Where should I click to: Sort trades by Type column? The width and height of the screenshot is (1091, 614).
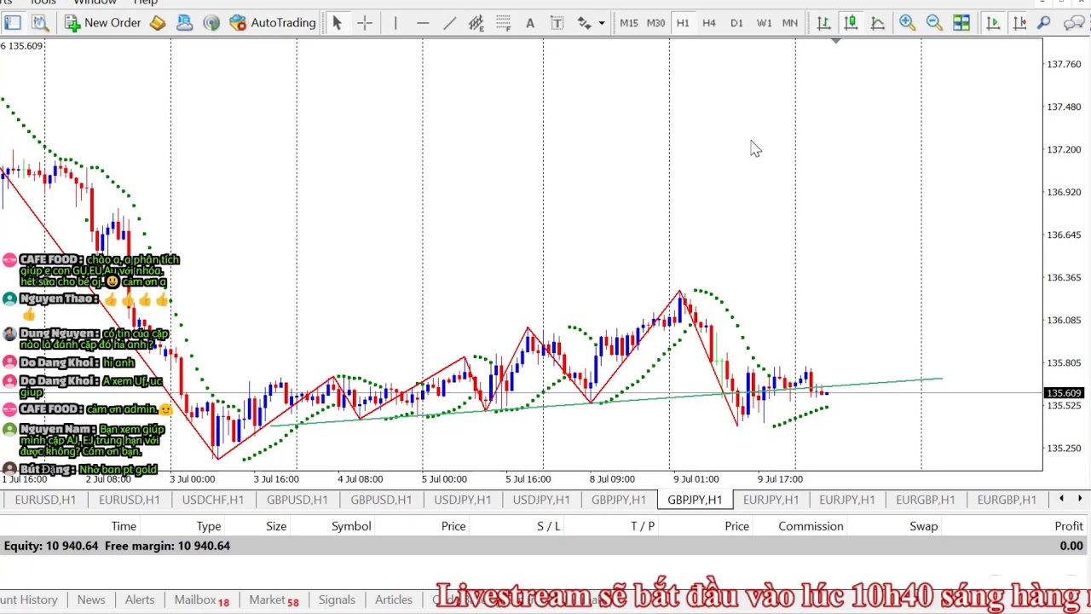(x=209, y=526)
